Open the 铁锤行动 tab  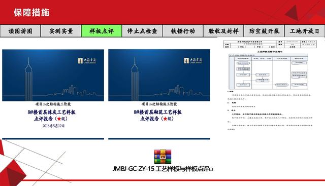click(x=183, y=31)
